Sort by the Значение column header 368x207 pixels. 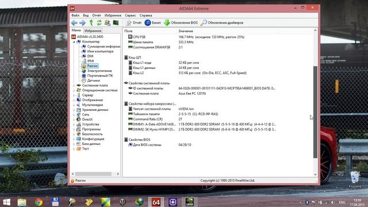[227, 31]
